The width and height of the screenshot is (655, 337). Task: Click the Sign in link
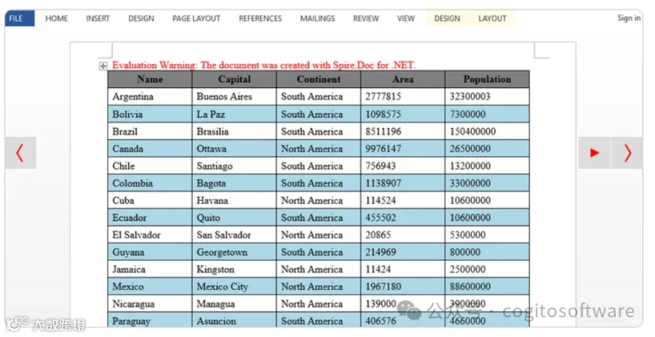pos(629,18)
